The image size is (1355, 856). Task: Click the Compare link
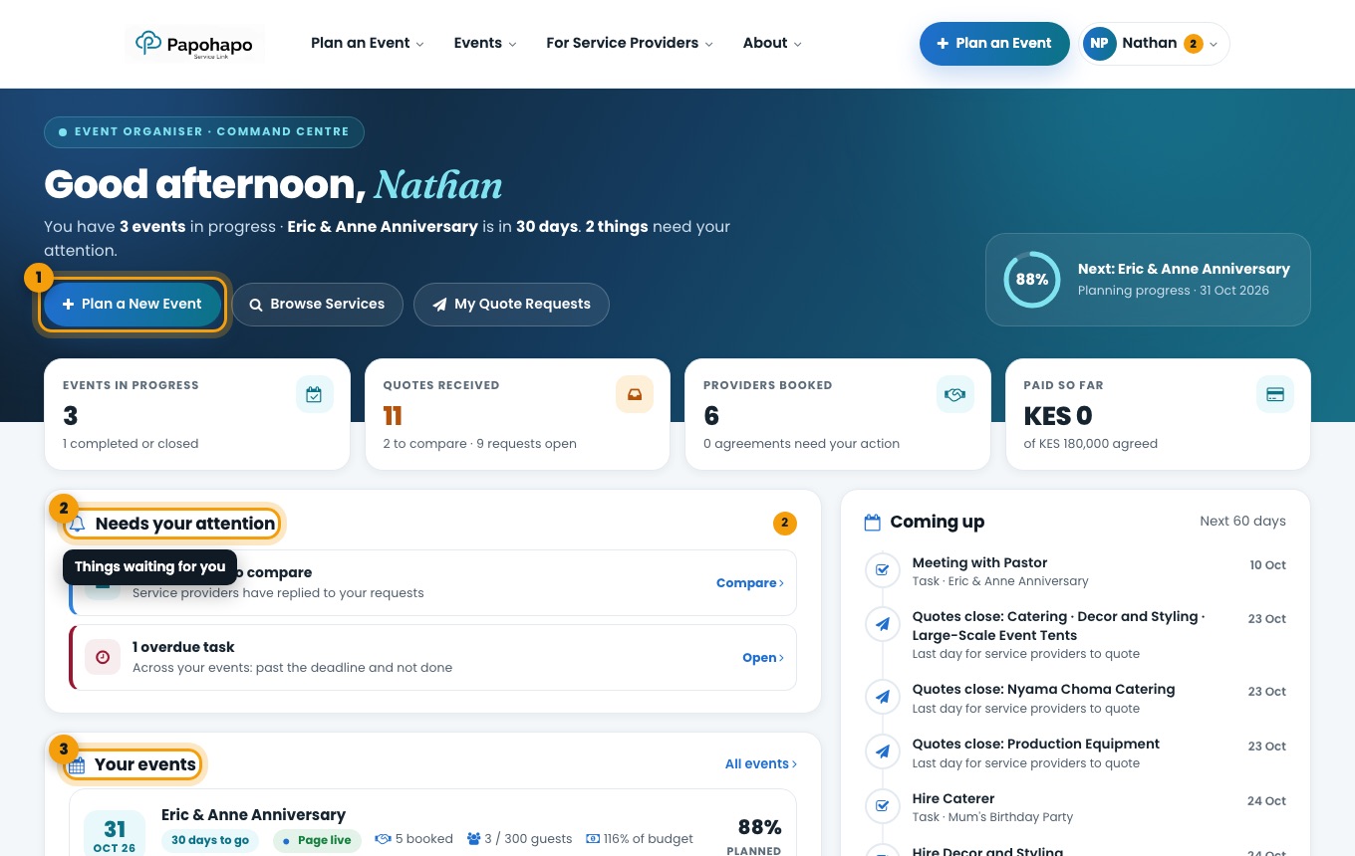750,583
